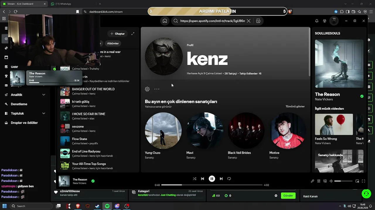Open Spotify mini player icon
This screenshot has width=375, height=210.
(357, 181)
